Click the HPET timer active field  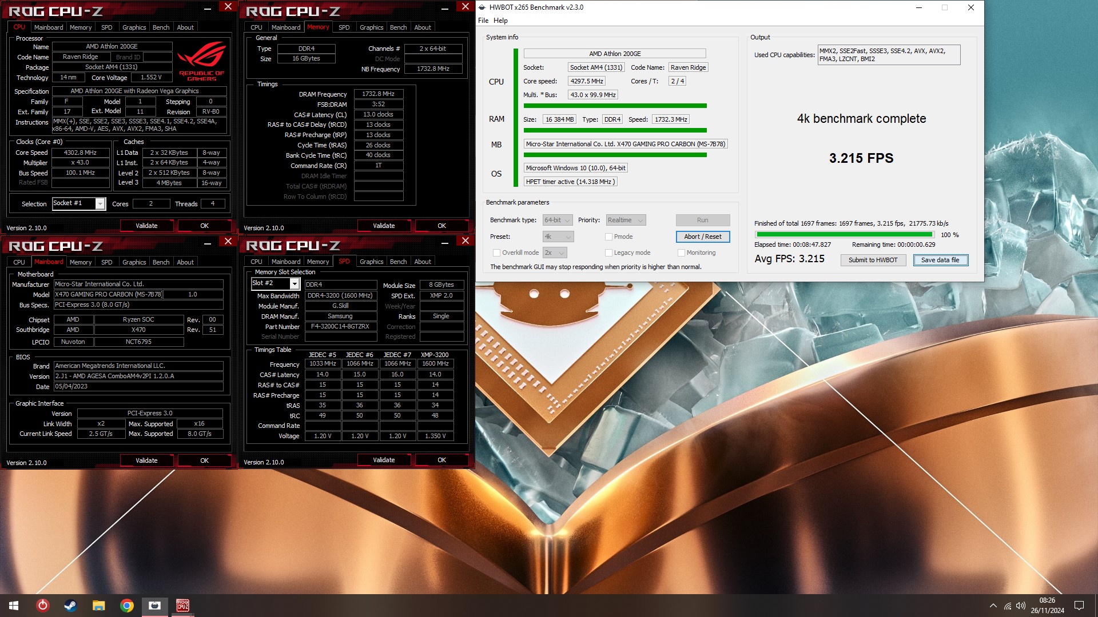[x=570, y=182]
